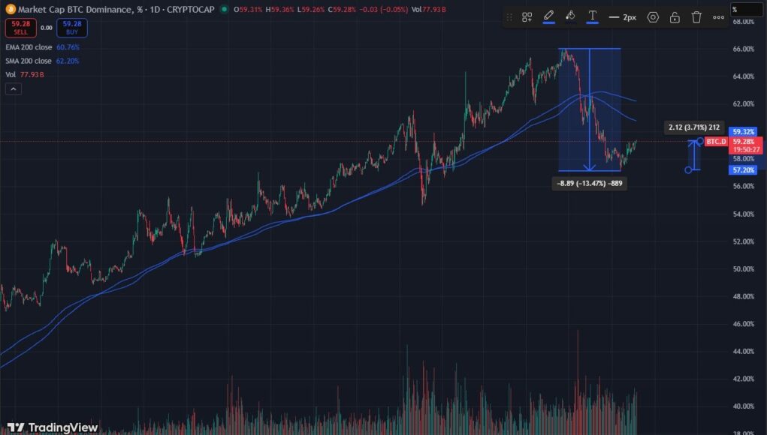
Task: Select the pencil line color tool
Action: coord(548,16)
